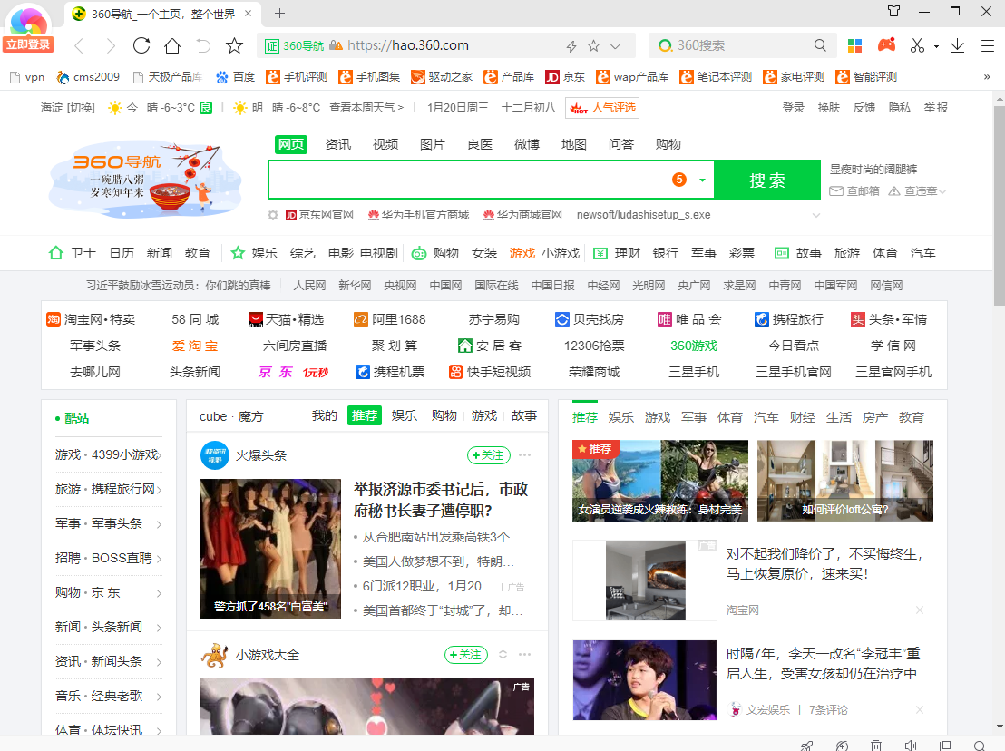
Task: Open 京东网官网 quick link
Action: [320, 215]
